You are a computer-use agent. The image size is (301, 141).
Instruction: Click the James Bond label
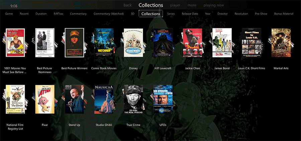pyautogui.click(x=222, y=68)
